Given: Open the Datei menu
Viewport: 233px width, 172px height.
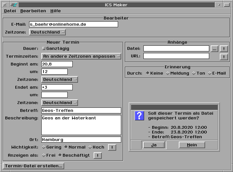Looking at the screenshot, I should pos(10,11).
